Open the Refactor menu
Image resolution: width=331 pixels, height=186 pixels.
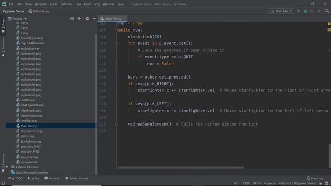point(66,4)
